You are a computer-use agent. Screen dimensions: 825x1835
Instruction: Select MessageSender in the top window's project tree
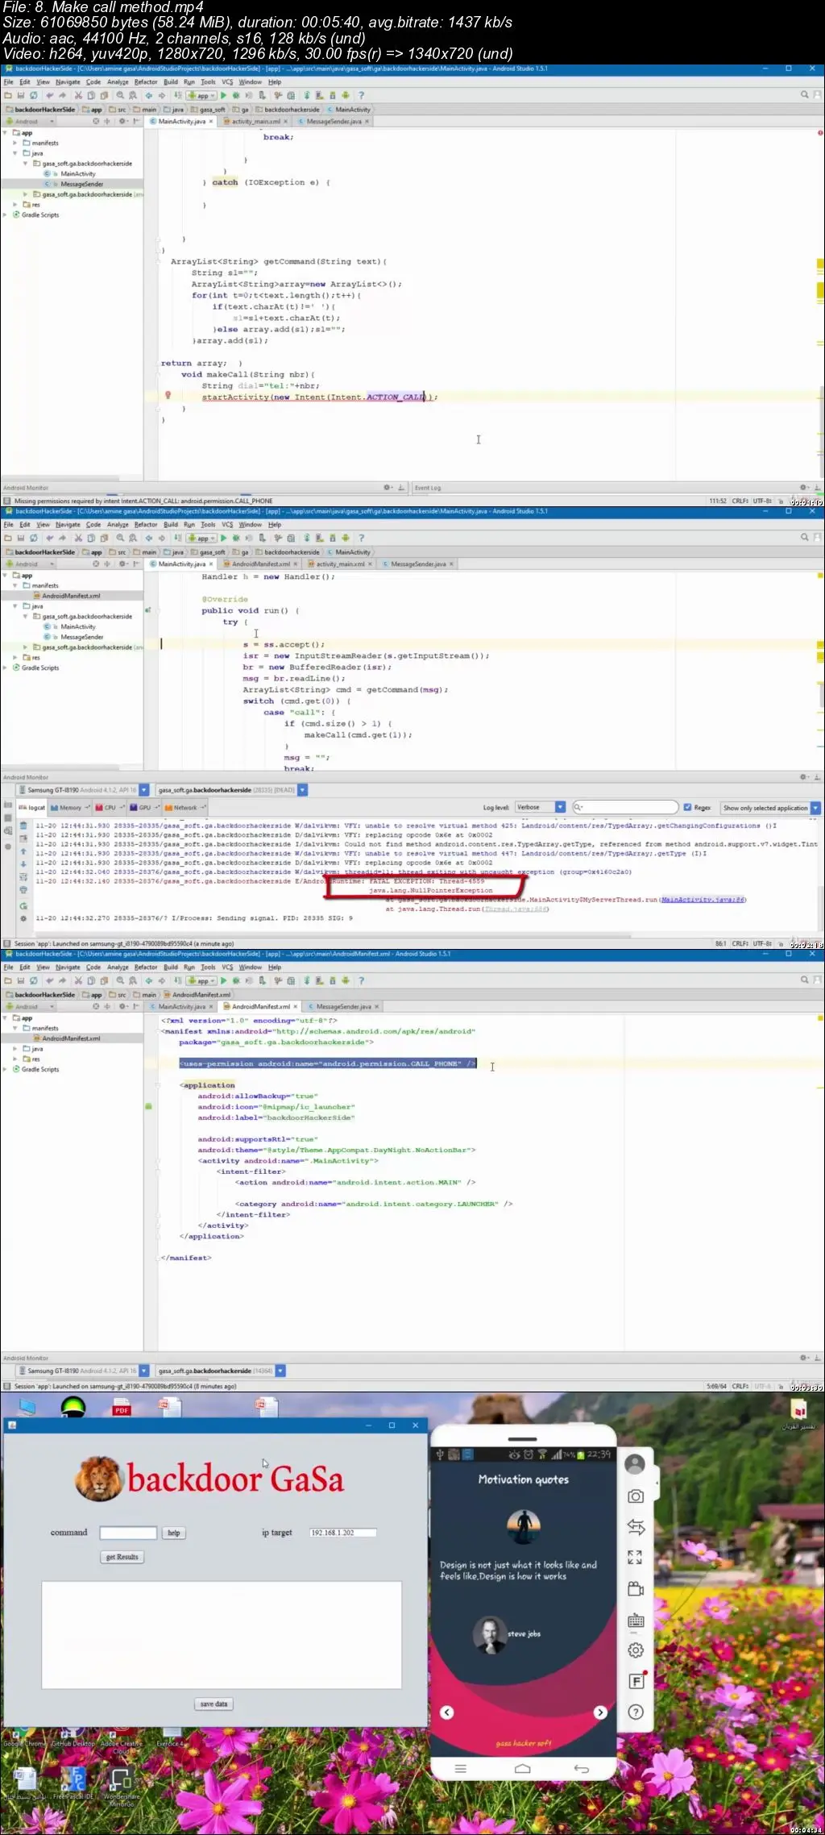point(81,184)
